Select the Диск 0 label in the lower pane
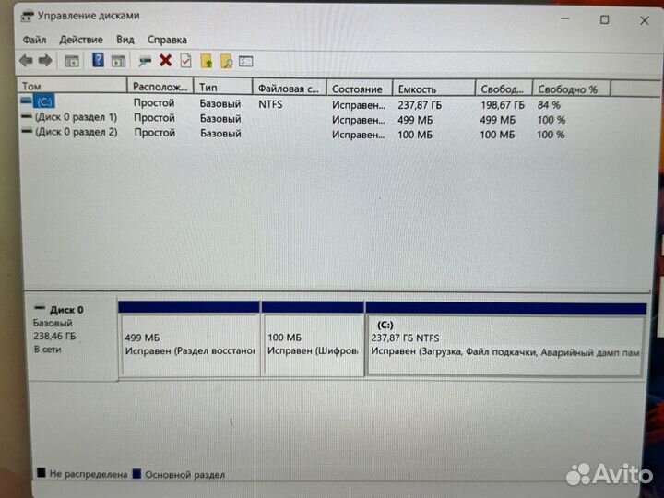This screenshot has height=498, width=664. point(66,310)
